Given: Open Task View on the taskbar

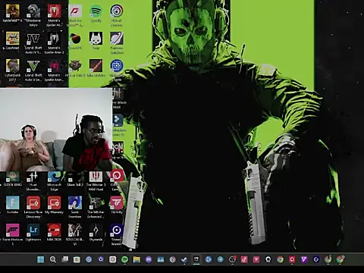Looking at the screenshot, I should [x=65, y=259].
